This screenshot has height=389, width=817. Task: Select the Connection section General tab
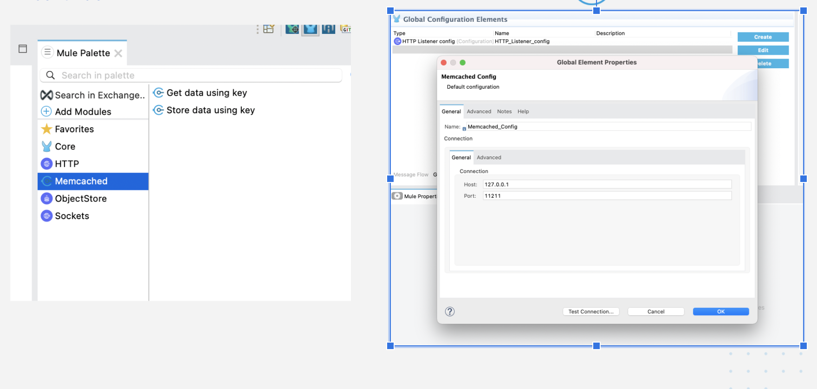pos(461,157)
